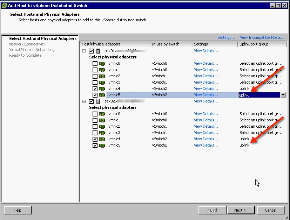Open View Details for esx02 vmnic5
Viewport: 290px width, 220px height.
[206, 145]
